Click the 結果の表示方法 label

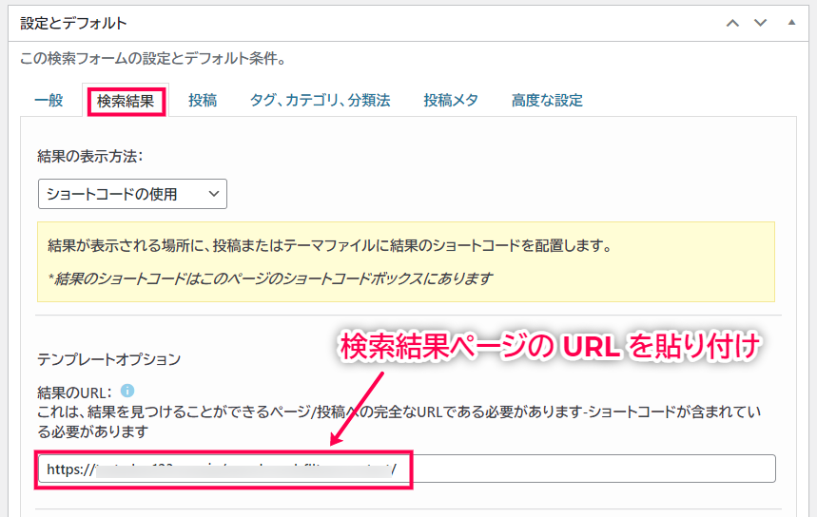click(x=90, y=156)
